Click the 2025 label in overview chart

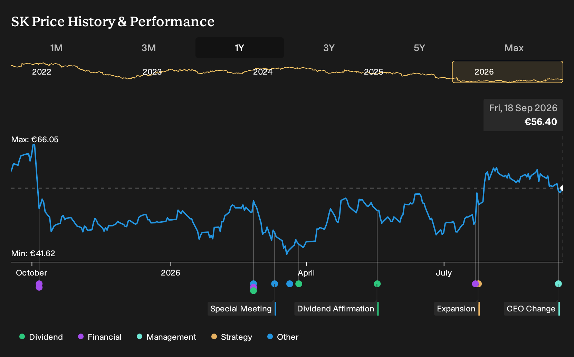tap(374, 72)
